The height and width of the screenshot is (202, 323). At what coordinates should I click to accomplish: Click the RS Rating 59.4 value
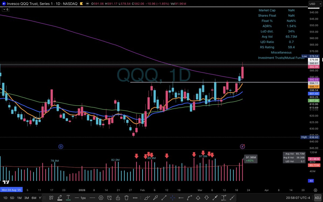(291, 47)
